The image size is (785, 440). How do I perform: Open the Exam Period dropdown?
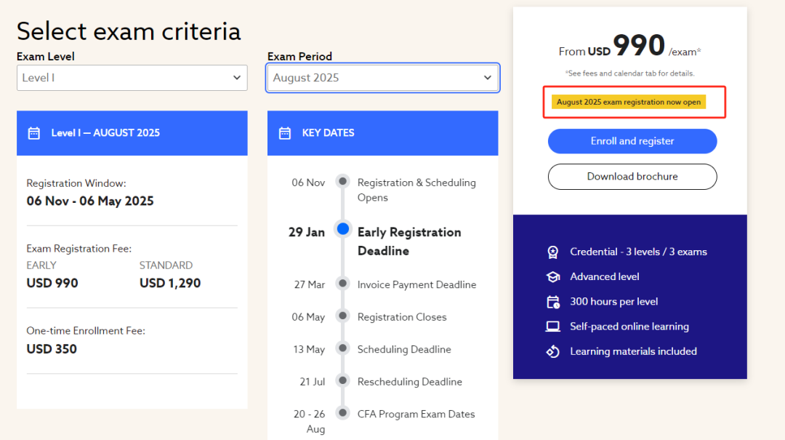(382, 78)
